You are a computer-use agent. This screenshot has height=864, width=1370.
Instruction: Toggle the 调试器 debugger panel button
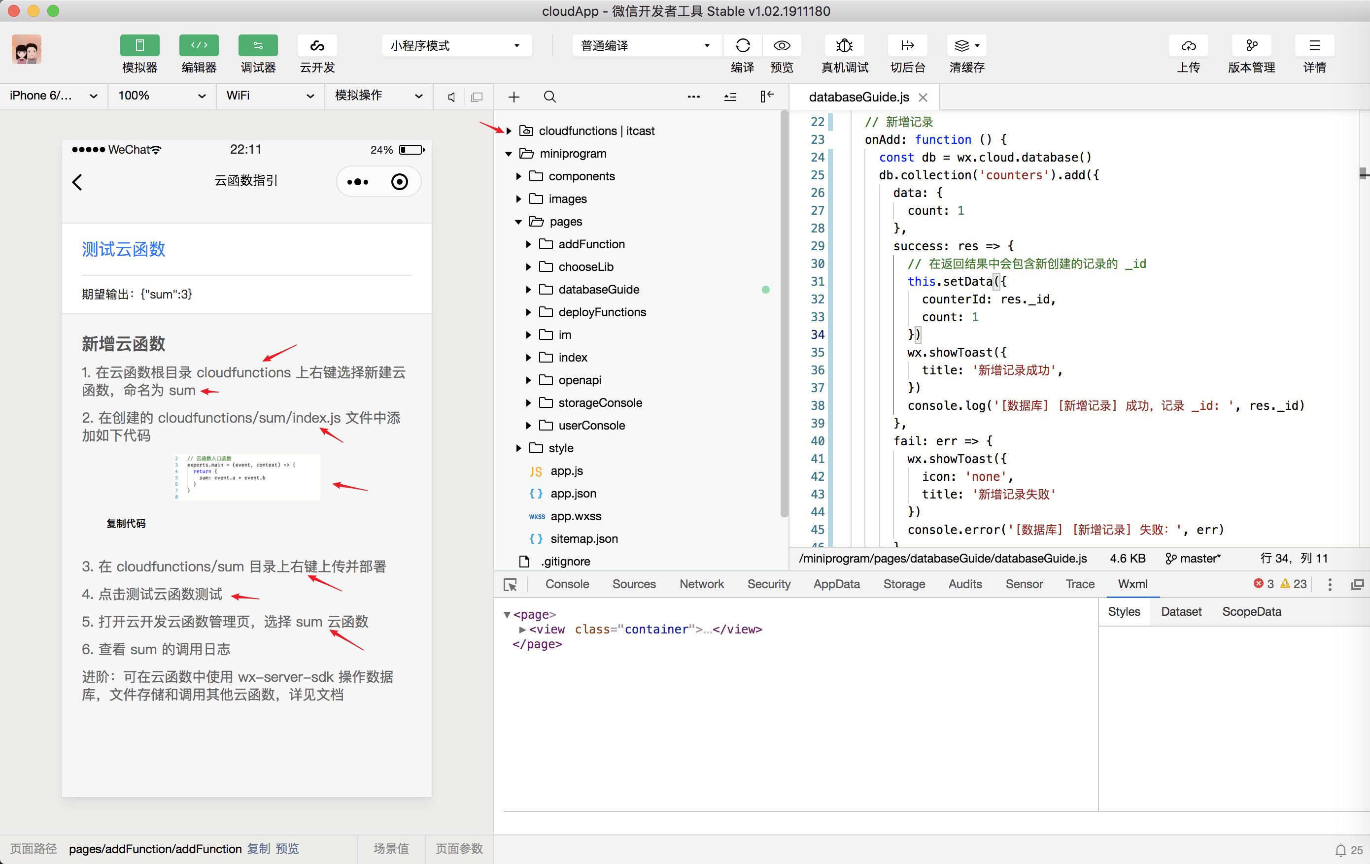coord(258,45)
